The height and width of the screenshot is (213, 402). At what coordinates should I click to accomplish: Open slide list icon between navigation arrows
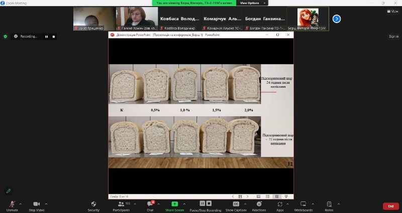pyautogui.click(x=240, y=196)
